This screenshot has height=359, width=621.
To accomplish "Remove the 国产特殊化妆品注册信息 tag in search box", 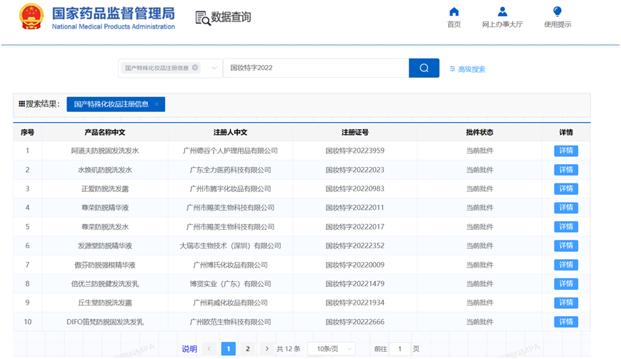I will click(x=195, y=68).
